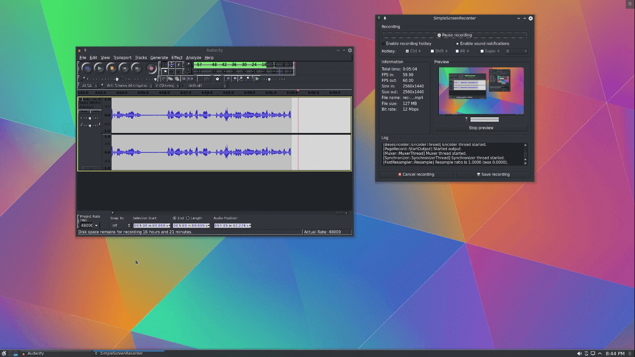Stop audio with the Stop button
Image resolution: width=635 pixels, height=357 pixels.
tap(112, 68)
